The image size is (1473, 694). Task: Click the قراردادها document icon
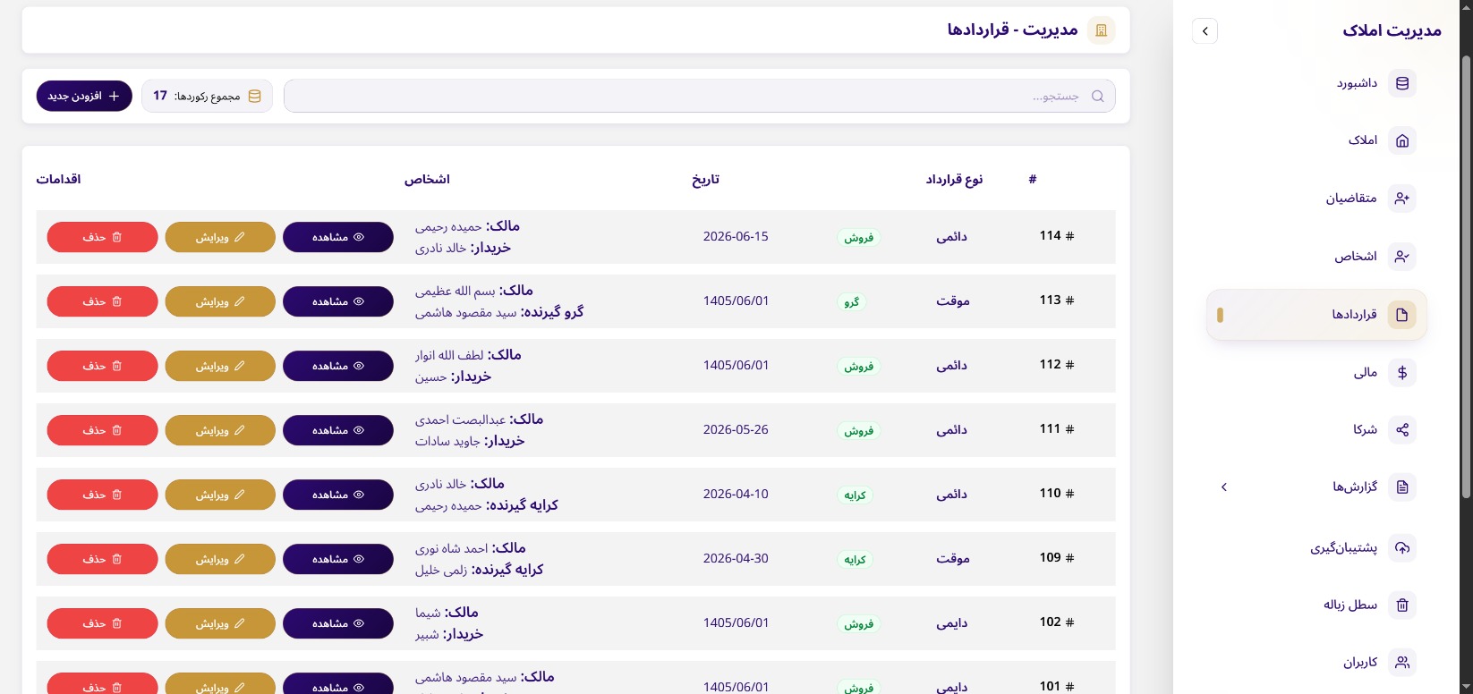[1402, 315]
